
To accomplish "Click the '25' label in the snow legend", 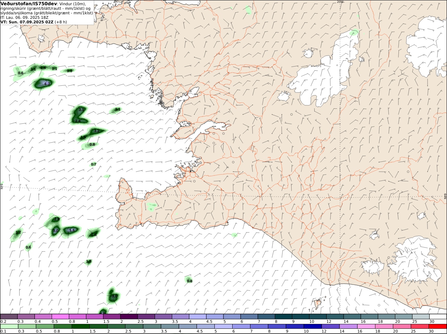I will [415, 321].
